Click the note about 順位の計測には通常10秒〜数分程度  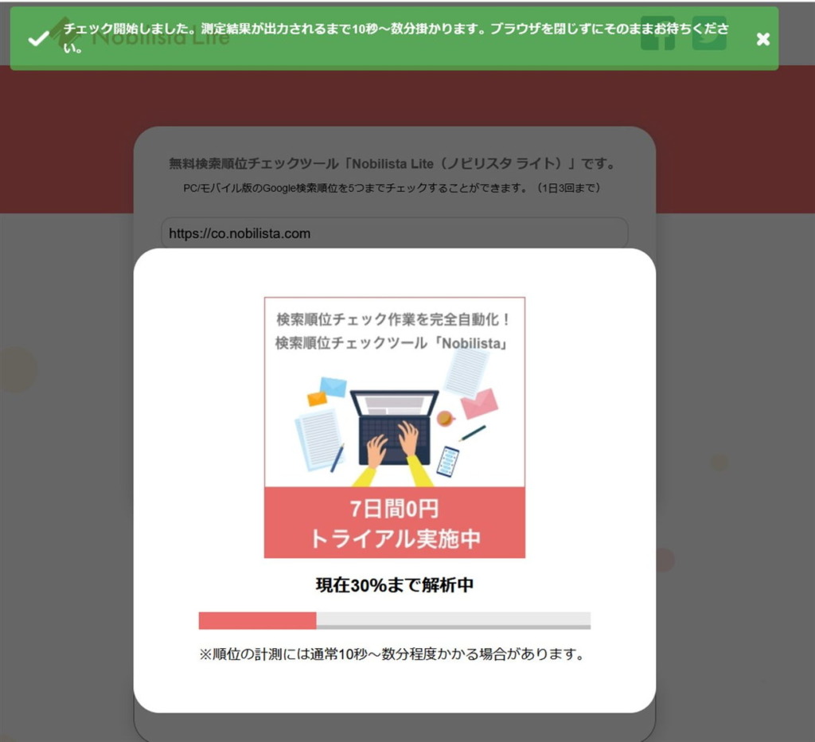393,654
